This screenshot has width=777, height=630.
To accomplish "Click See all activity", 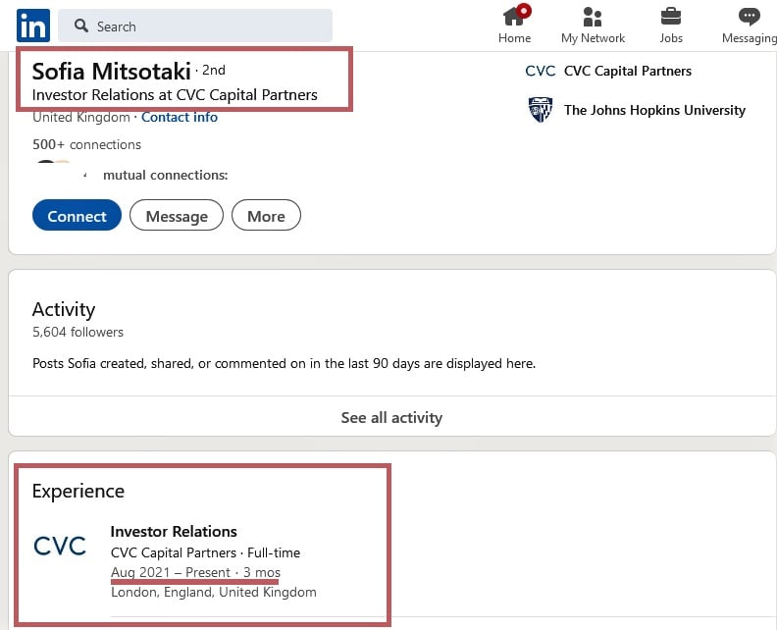I will [391, 417].
